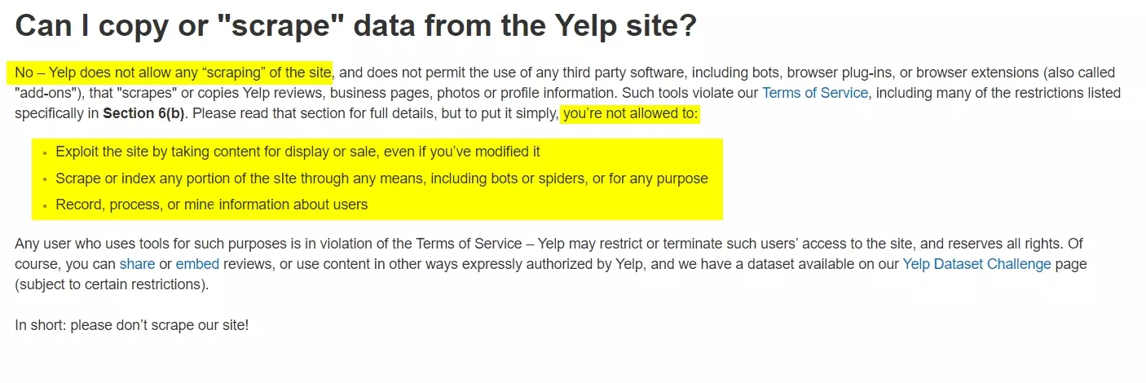
Task: Visit the Yelp Dataset Challenge link
Action: tap(976, 264)
